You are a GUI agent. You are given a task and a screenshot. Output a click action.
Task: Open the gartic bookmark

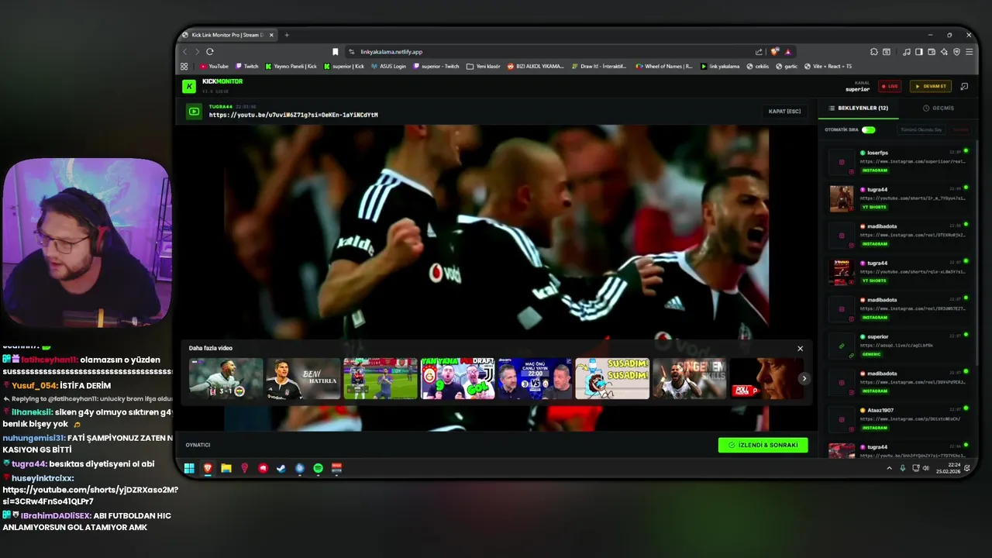point(787,66)
